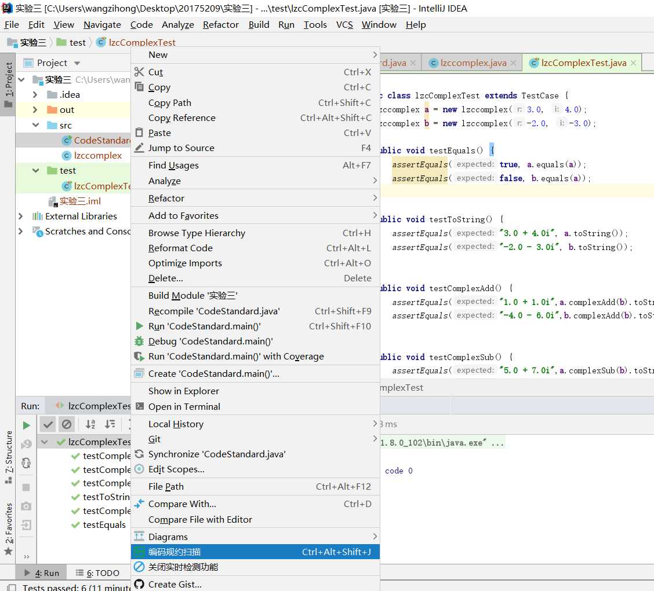The height and width of the screenshot is (591, 654).
Task: Click the 7: Structure side tab
Action: (8, 457)
